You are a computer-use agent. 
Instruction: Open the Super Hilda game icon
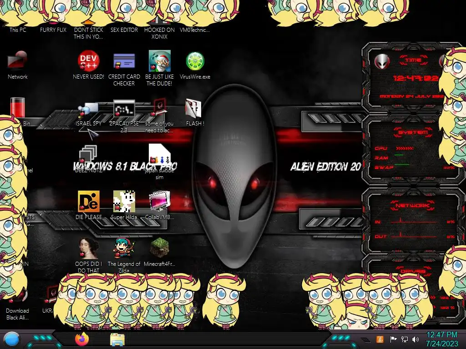[x=124, y=201]
